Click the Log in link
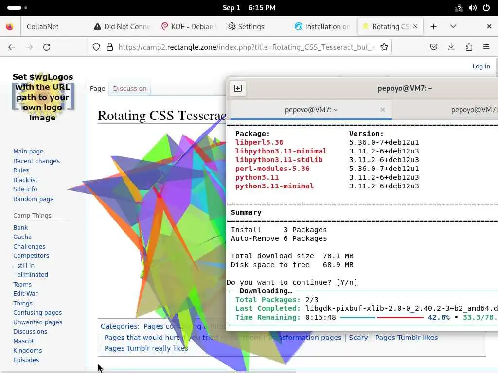The image size is (498, 373). coord(481,66)
